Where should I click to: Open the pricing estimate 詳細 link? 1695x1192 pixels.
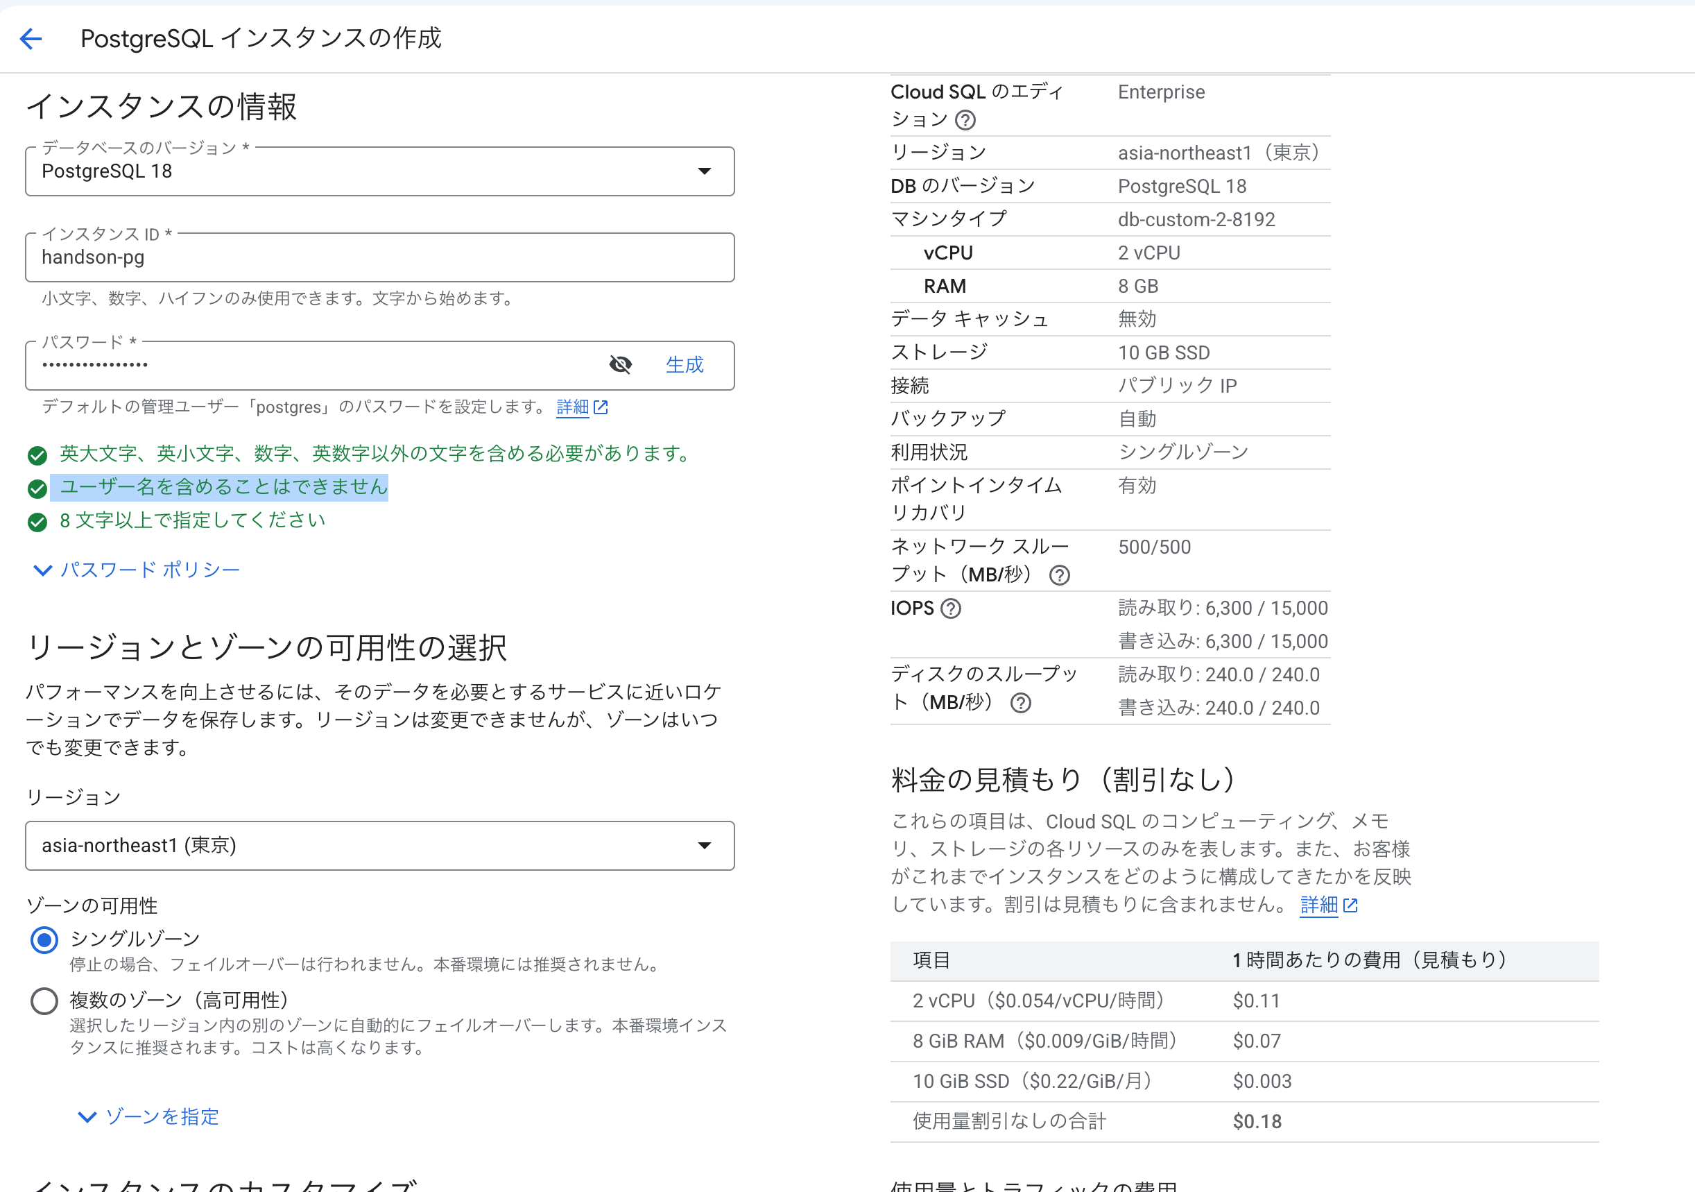coord(1328,905)
